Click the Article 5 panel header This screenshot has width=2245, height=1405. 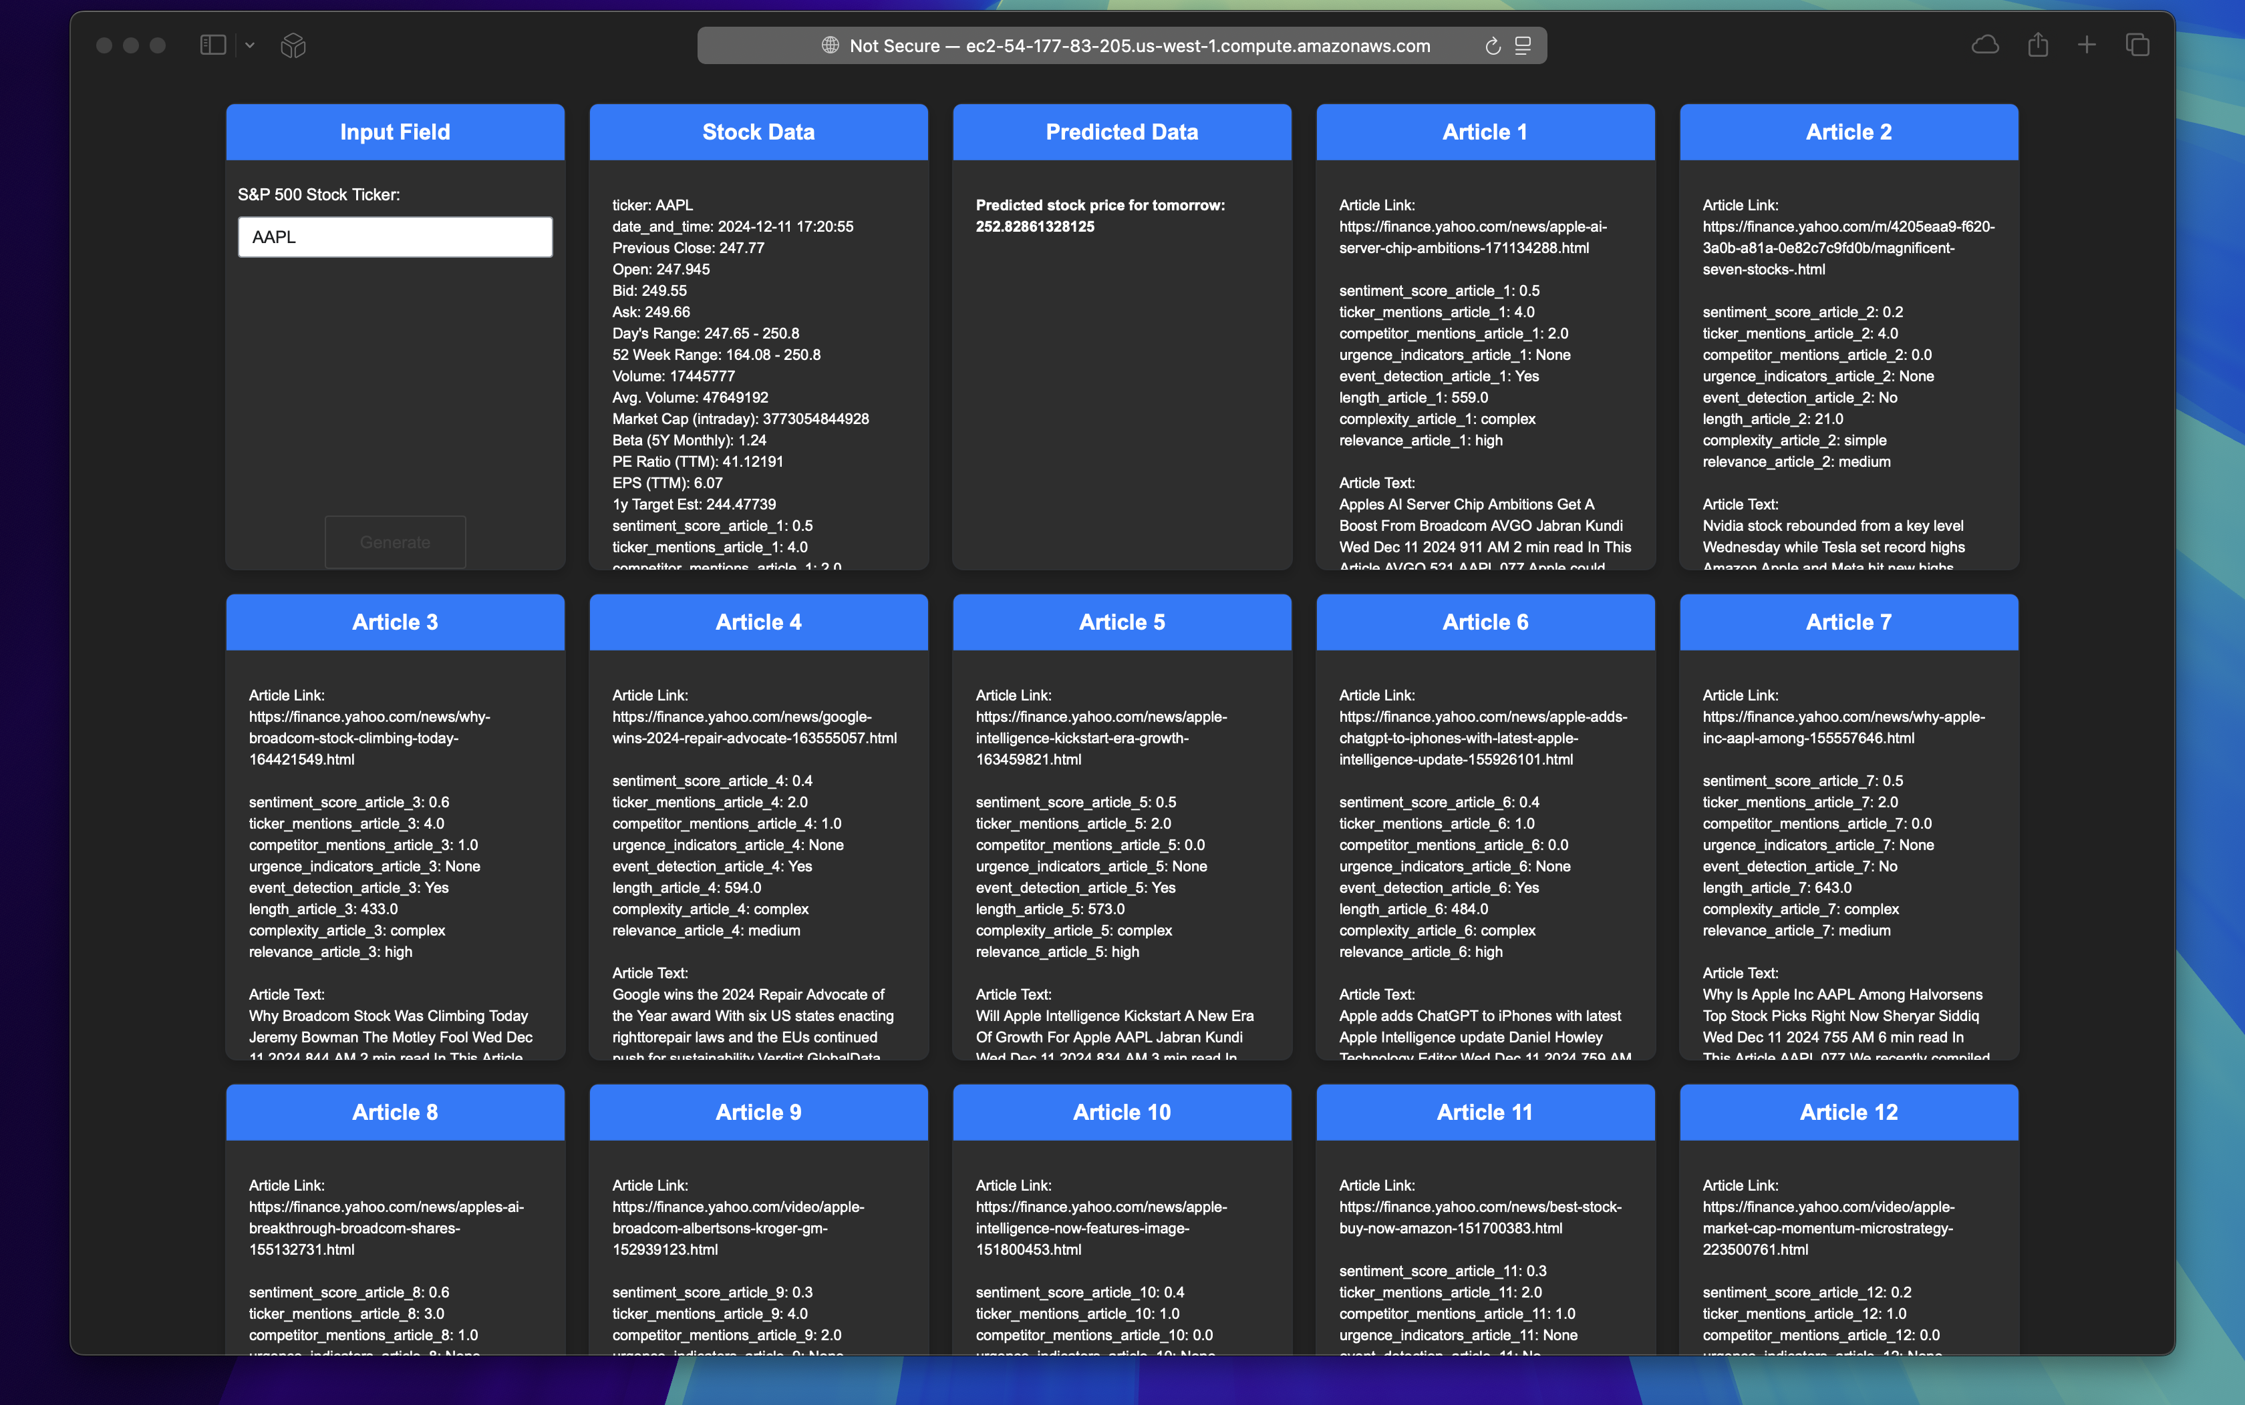tap(1122, 622)
